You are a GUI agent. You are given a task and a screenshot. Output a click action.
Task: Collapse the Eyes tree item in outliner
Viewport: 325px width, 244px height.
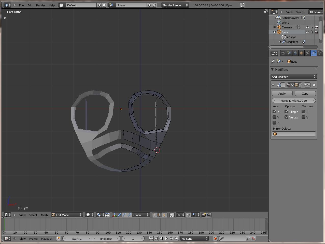pos(275,32)
